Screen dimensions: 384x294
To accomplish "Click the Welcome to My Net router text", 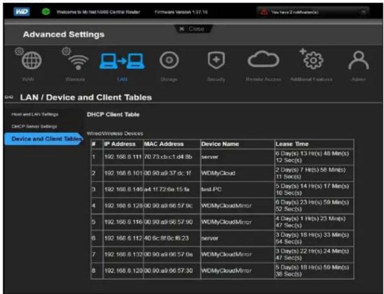I will [98, 12].
